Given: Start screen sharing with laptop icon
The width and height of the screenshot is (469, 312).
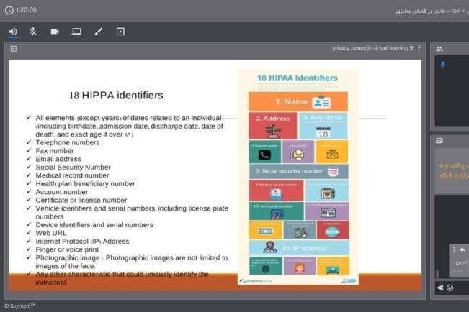Looking at the screenshot, I should (x=76, y=32).
